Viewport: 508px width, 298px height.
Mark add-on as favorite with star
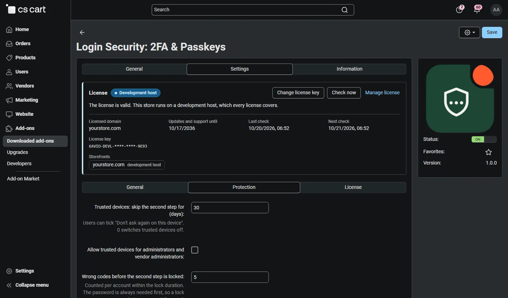tap(489, 152)
